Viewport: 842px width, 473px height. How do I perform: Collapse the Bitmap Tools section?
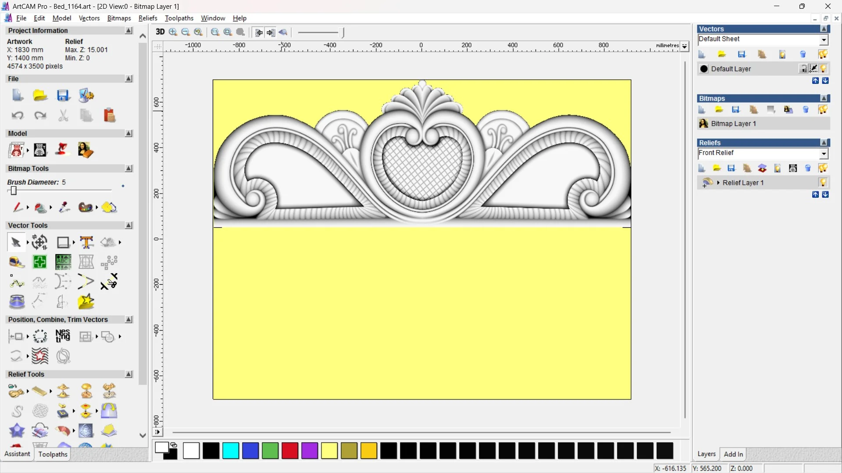click(x=128, y=169)
